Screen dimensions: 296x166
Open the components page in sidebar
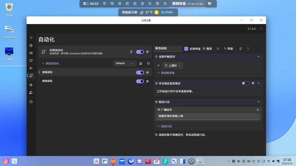click(31, 53)
